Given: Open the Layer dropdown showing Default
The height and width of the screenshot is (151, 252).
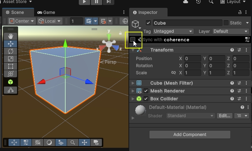Looking at the screenshot, I should [x=230, y=31].
